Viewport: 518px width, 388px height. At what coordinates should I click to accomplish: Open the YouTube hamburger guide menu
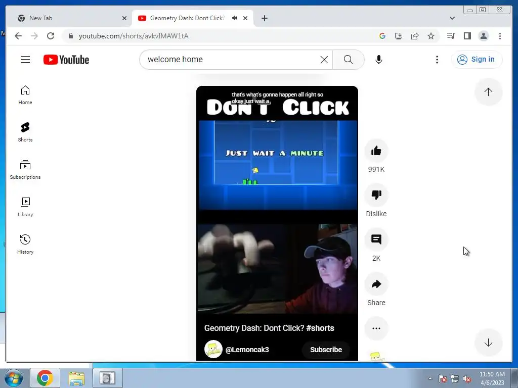click(x=25, y=60)
